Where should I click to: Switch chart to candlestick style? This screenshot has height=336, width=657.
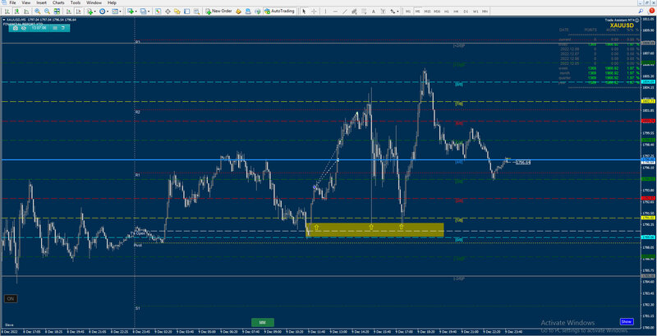16,12
